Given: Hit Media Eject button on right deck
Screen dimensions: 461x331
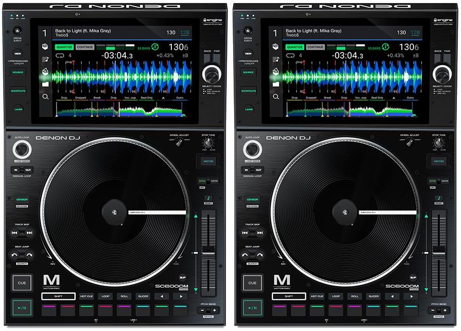Looking at the screenshot, I should pos(248,30).
